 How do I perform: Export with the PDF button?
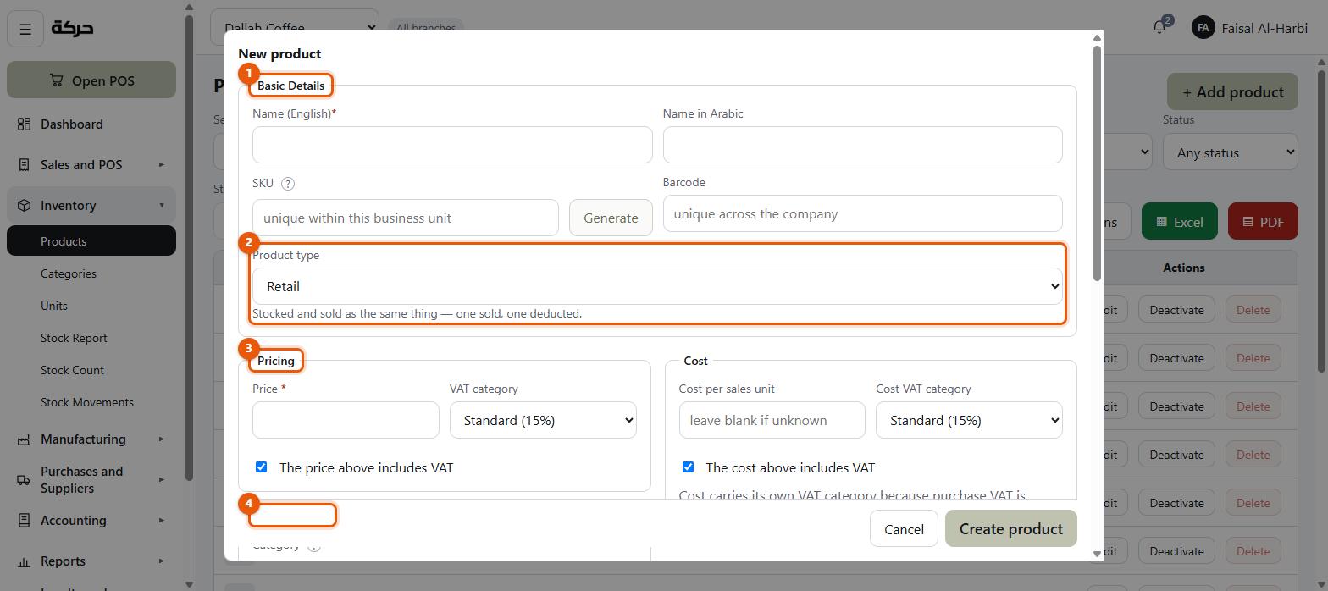tap(1263, 222)
